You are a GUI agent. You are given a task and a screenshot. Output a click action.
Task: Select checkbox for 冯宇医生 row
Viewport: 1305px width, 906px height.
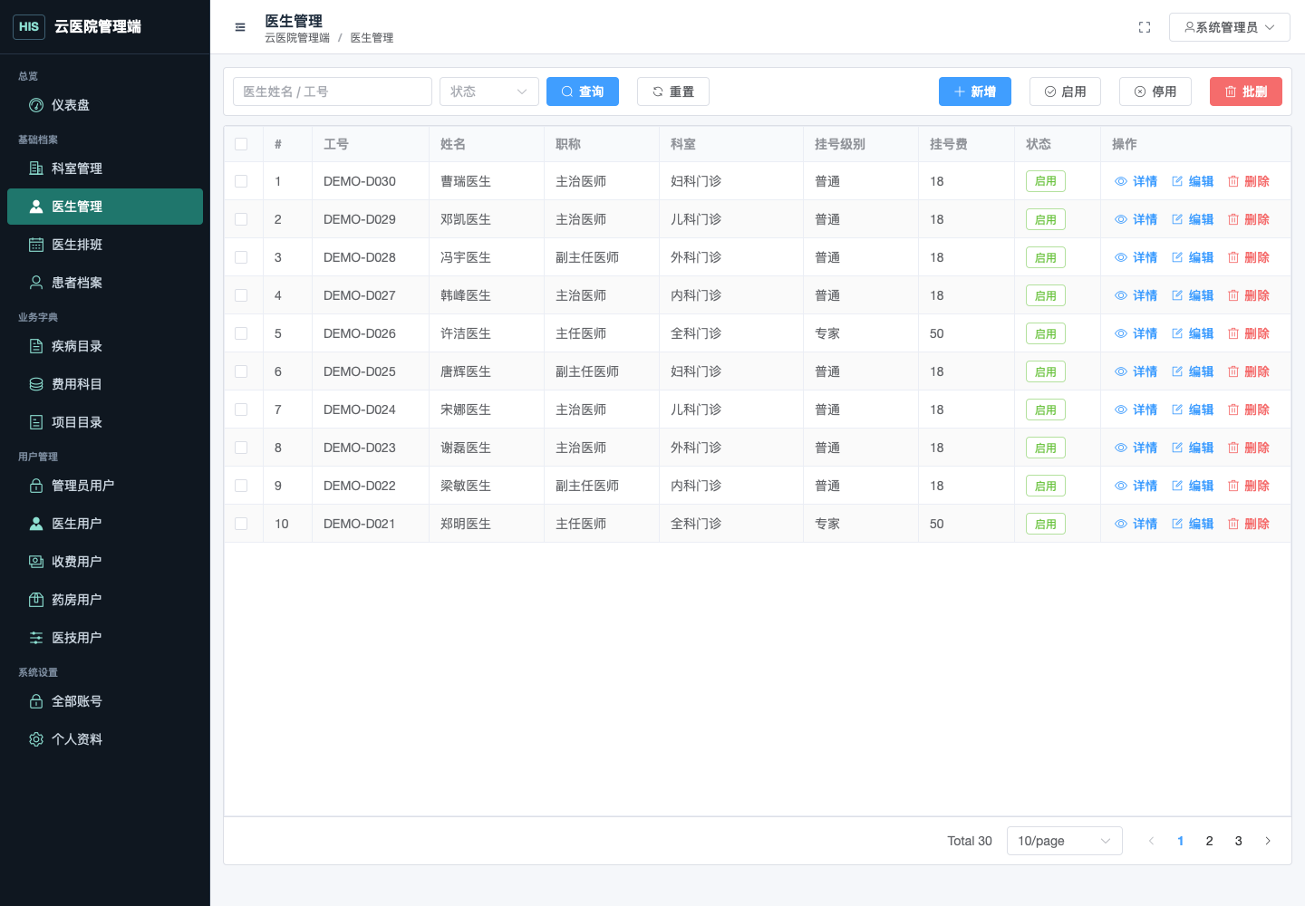[x=241, y=257]
